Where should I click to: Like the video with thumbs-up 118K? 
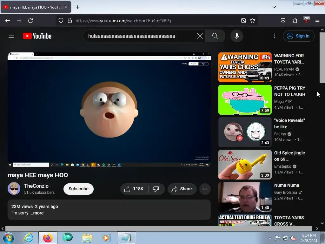(134, 189)
